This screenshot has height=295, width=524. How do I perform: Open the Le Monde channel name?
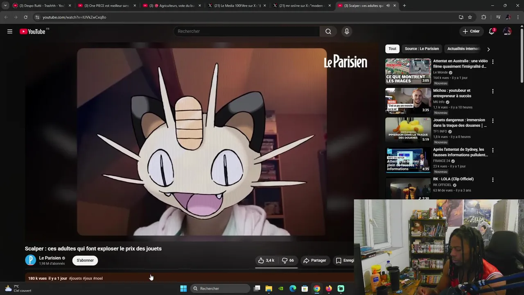tap(440, 73)
